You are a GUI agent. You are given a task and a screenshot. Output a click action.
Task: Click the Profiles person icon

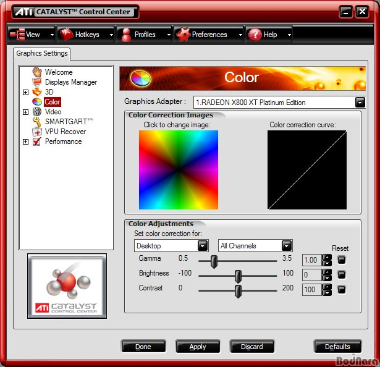click(126, 35)
